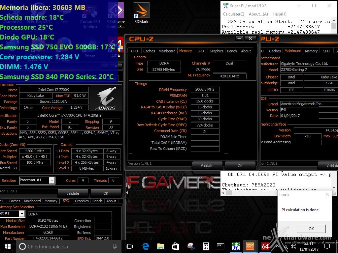Click the NB Frequency value 4201.0 MHz

(x=230, y=76)
